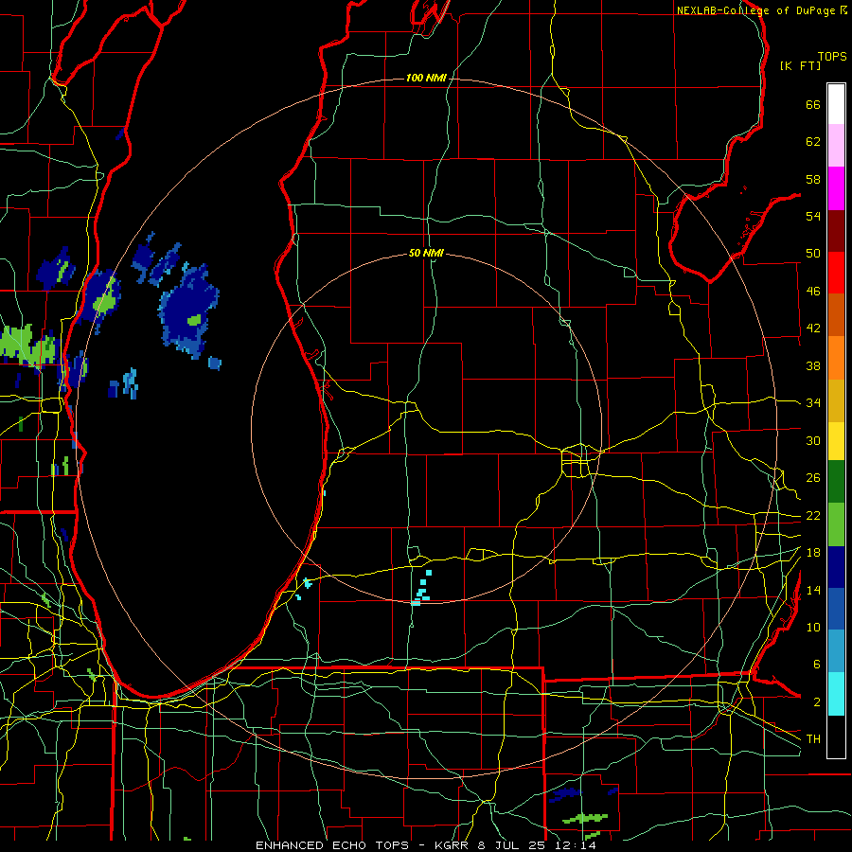Image resolution: width=852 pixels, height=852 pixels.
Task: Click the 42 legend value
Action: [813, 328]
